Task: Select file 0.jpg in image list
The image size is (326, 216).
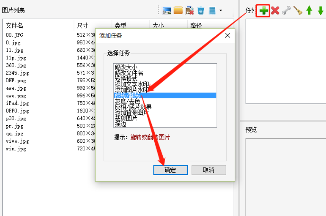Action: click(13, 43)
